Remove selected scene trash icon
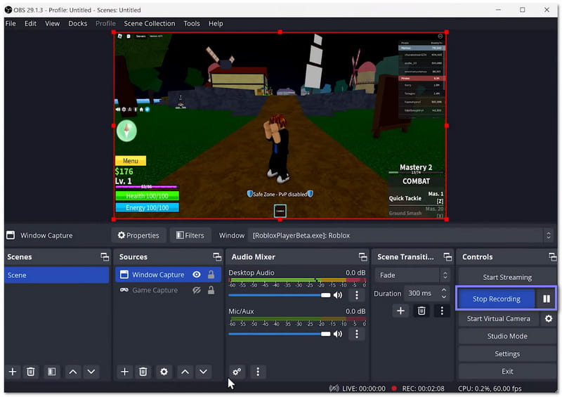 click(31, 372)
